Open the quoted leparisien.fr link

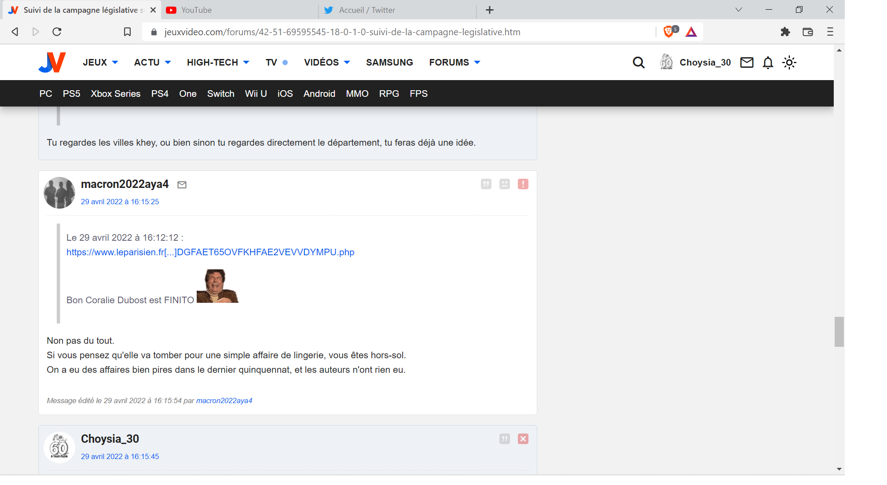[210, 252]
